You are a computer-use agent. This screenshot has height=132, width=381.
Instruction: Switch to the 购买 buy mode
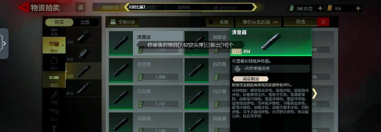[59, 22]
